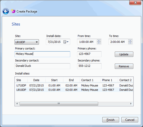Select the U710DP row in Install sites
The image size is (143, 127).
click(74, 85)
